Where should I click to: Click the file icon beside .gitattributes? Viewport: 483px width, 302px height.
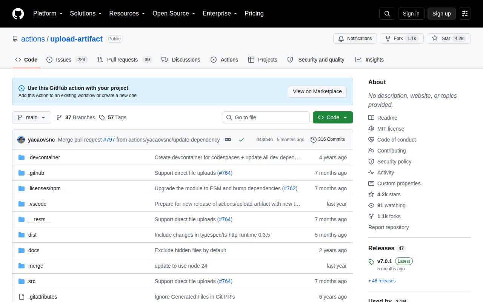22,297
